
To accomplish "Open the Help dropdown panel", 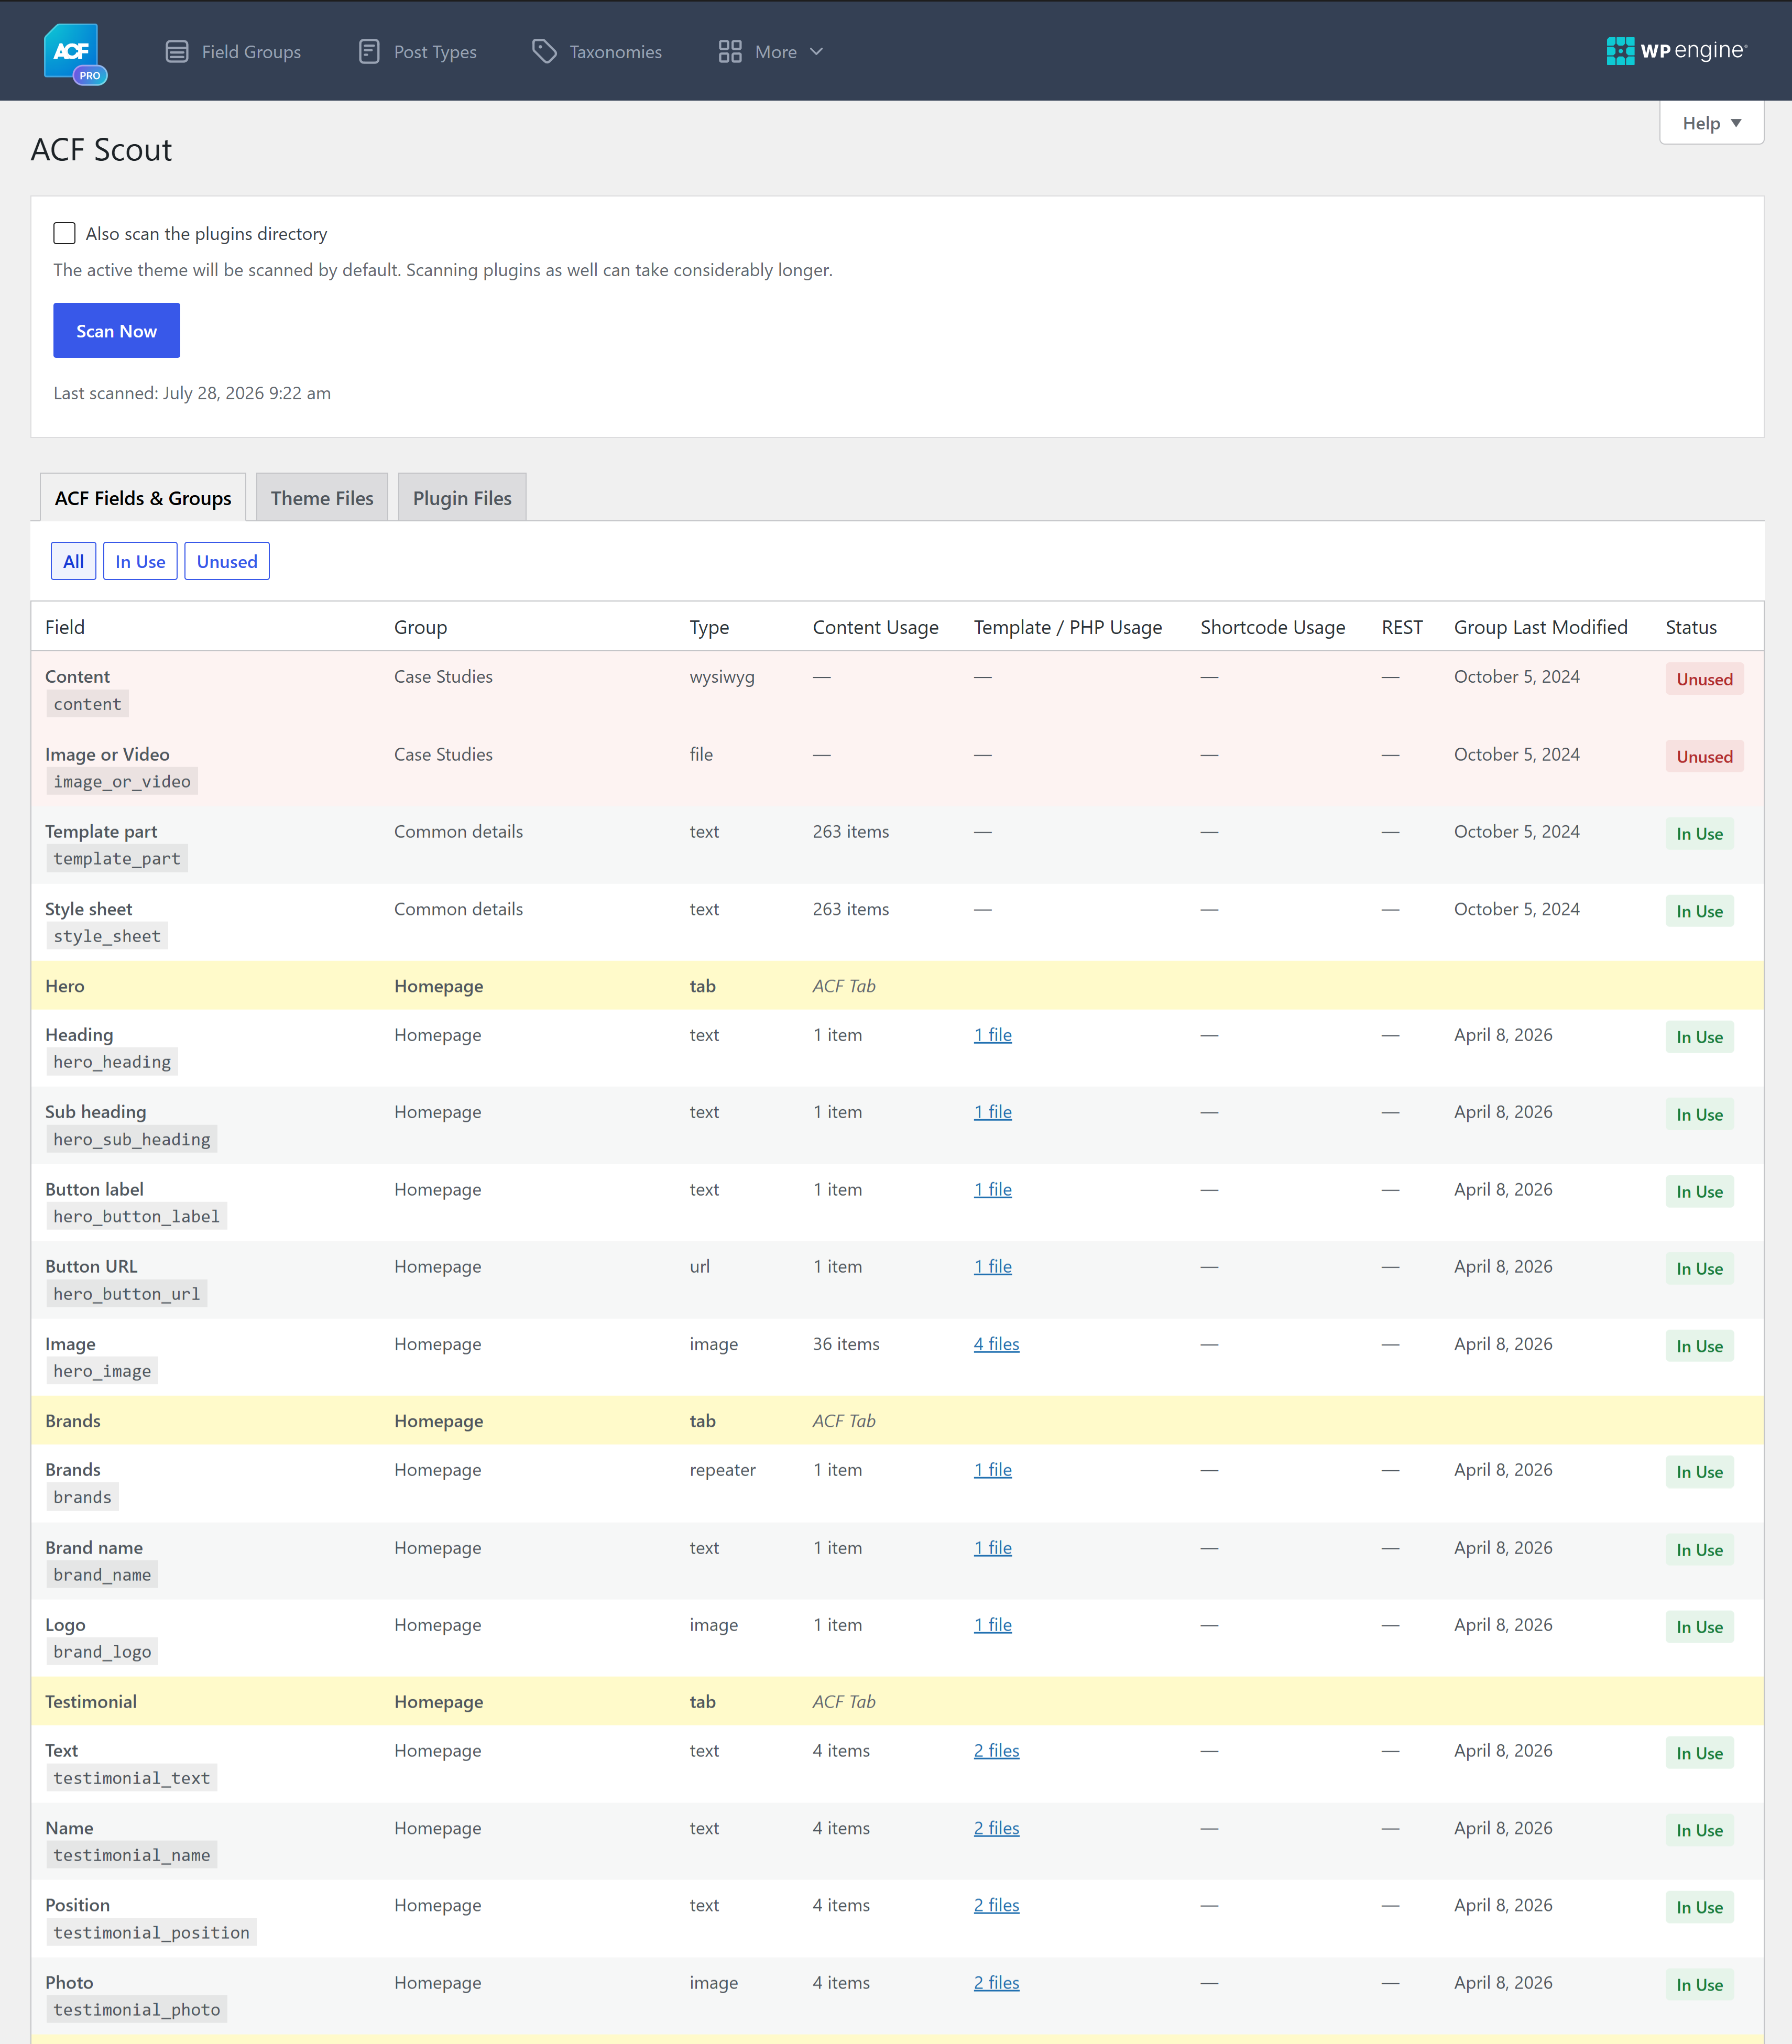I will tap(1711, 123).
